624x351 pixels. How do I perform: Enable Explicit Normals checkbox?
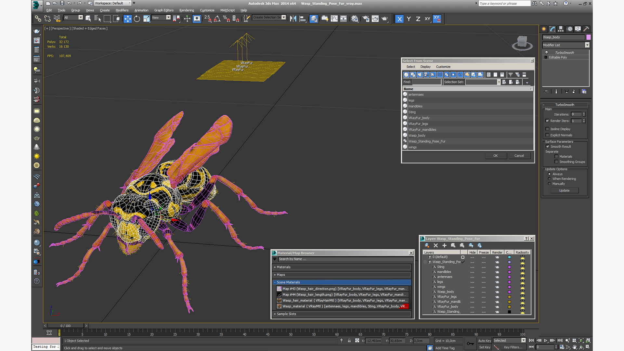[x=547, y=135]
